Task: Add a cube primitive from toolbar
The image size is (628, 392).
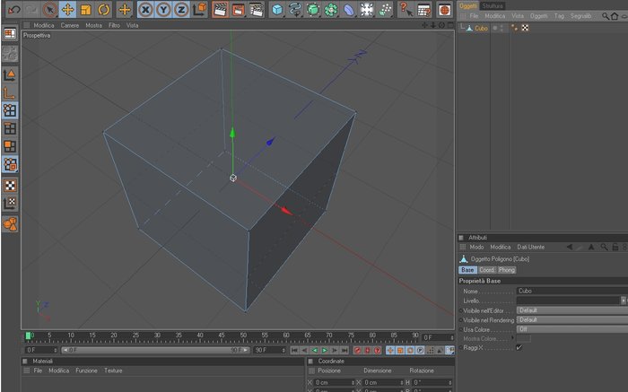Action: 277,9
